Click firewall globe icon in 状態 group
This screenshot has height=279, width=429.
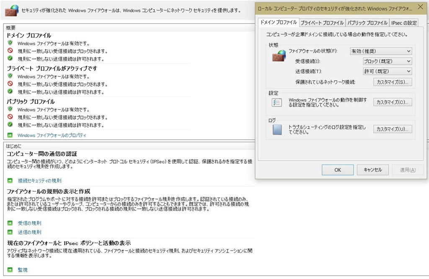(x=279, y=56)
